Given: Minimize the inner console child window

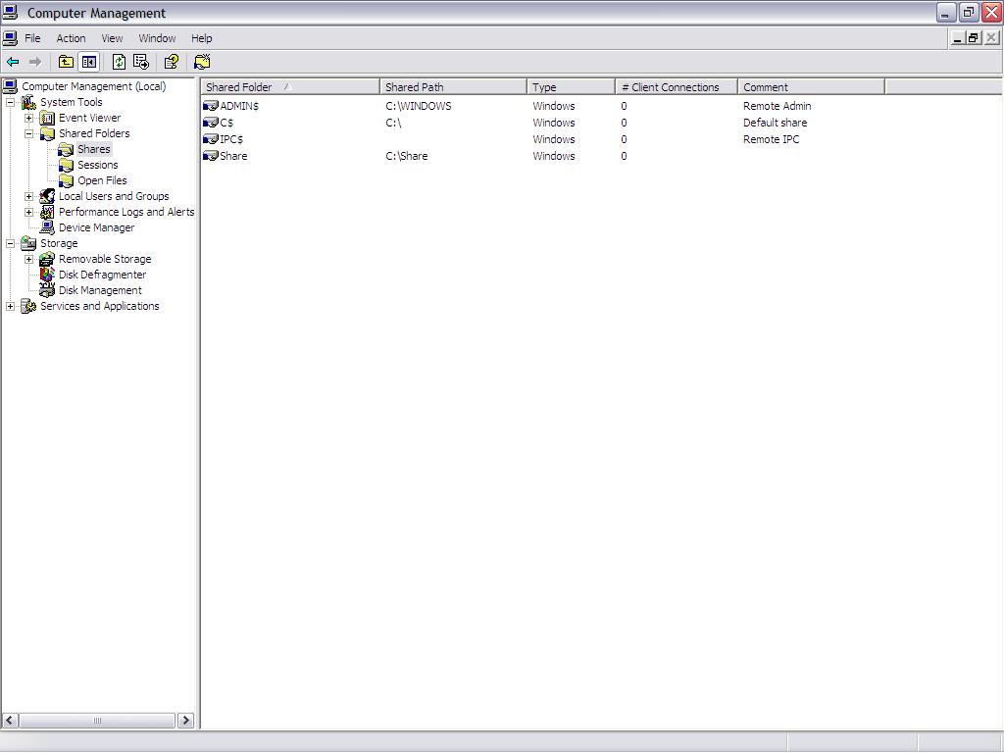Looking at the screenshot, I should pos(958,38).
